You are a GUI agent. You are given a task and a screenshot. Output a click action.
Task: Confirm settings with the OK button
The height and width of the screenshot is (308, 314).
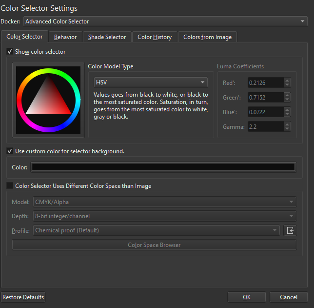coord(247,297)
